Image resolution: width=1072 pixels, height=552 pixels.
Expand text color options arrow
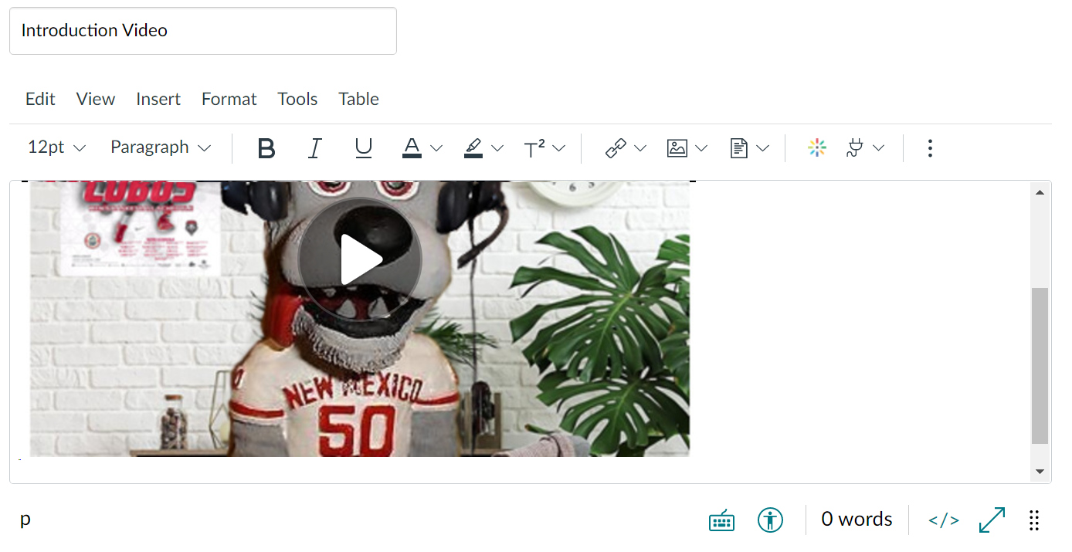coord(436,147)
